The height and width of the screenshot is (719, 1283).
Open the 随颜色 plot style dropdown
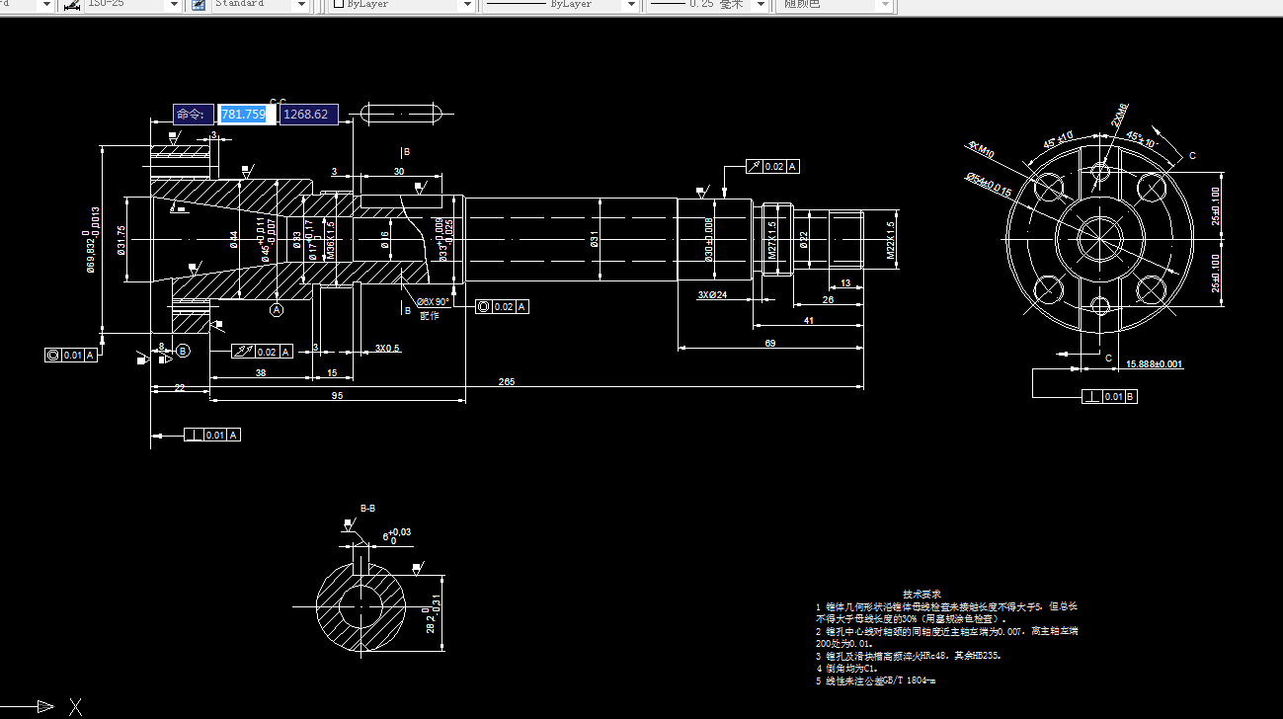[x=886, y=5]
